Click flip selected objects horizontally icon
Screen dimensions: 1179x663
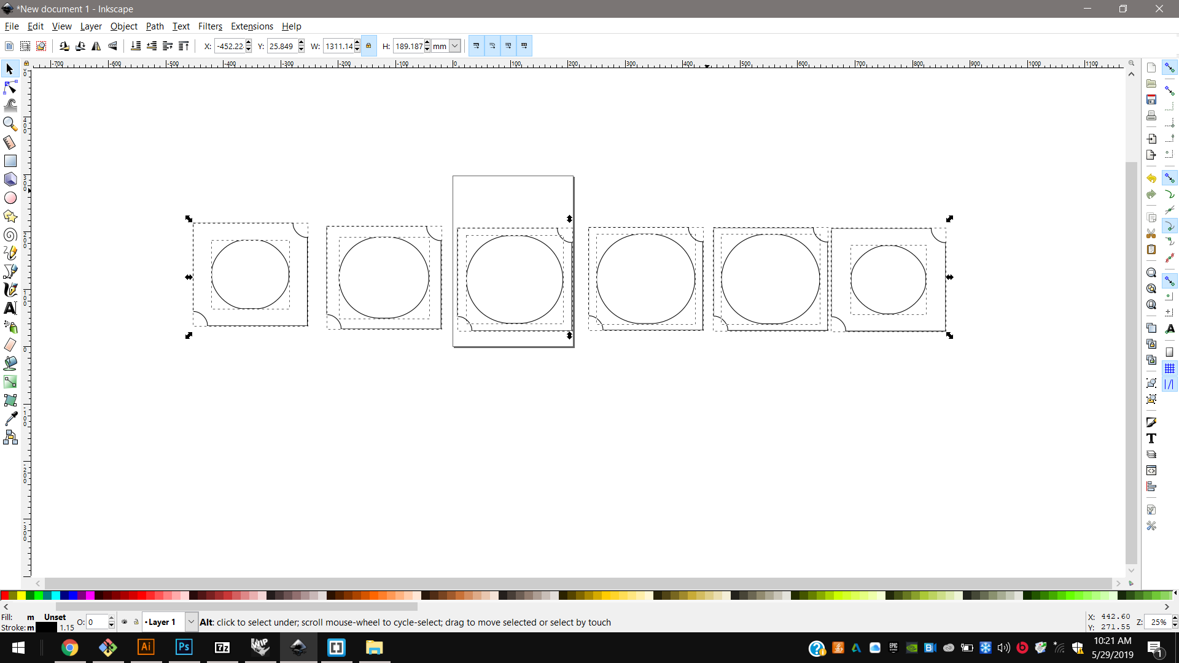(x=96, y=46)
